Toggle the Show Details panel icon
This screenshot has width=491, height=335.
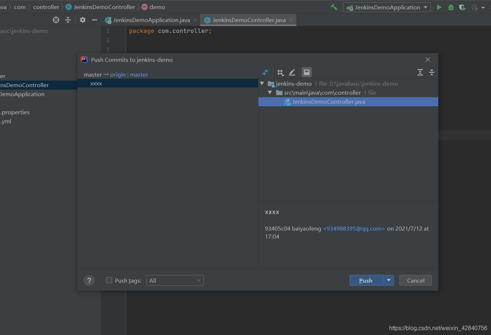[307, 72]
